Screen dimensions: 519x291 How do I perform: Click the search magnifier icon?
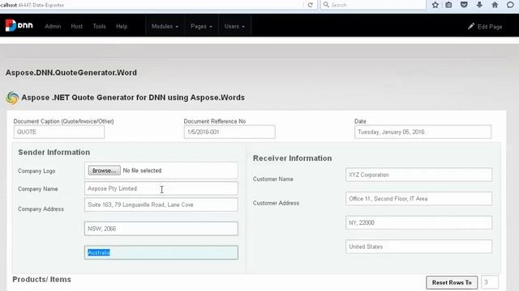(326, 5)
